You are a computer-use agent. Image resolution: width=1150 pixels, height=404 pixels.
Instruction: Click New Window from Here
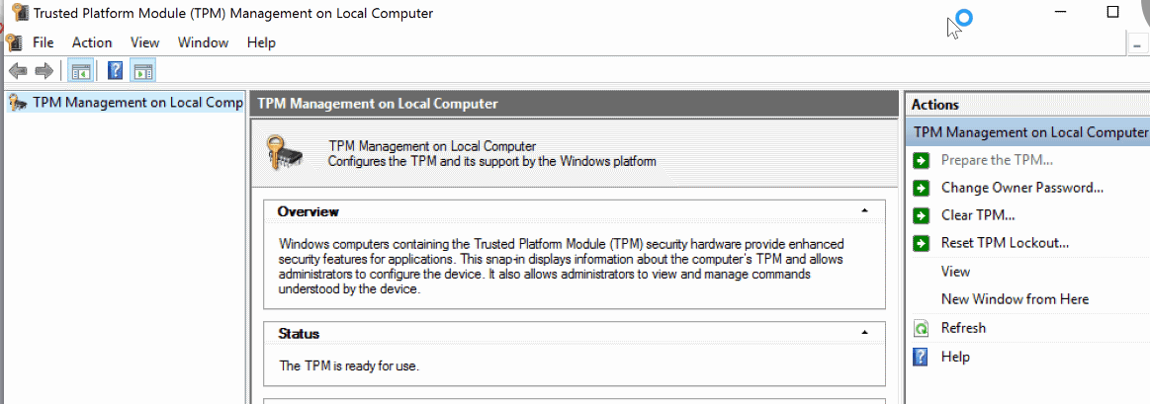(1016, 299)
